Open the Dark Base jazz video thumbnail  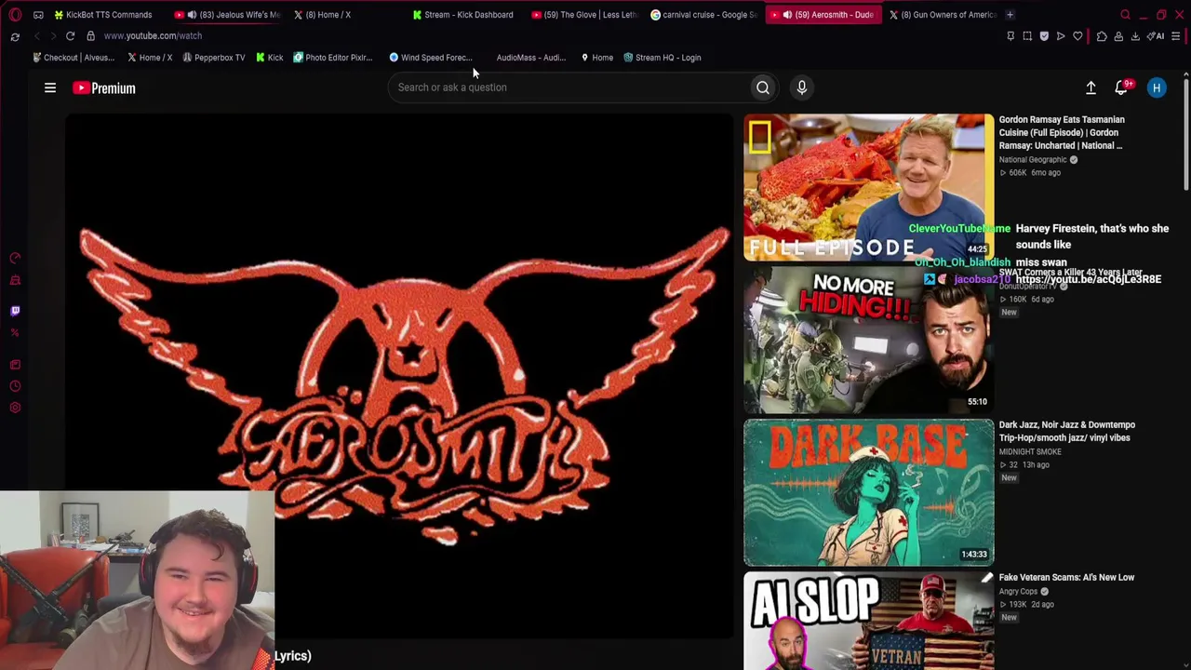pyautogui.click(x=868, y=492)
